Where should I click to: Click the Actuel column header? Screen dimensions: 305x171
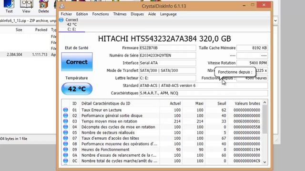point(175,104)
